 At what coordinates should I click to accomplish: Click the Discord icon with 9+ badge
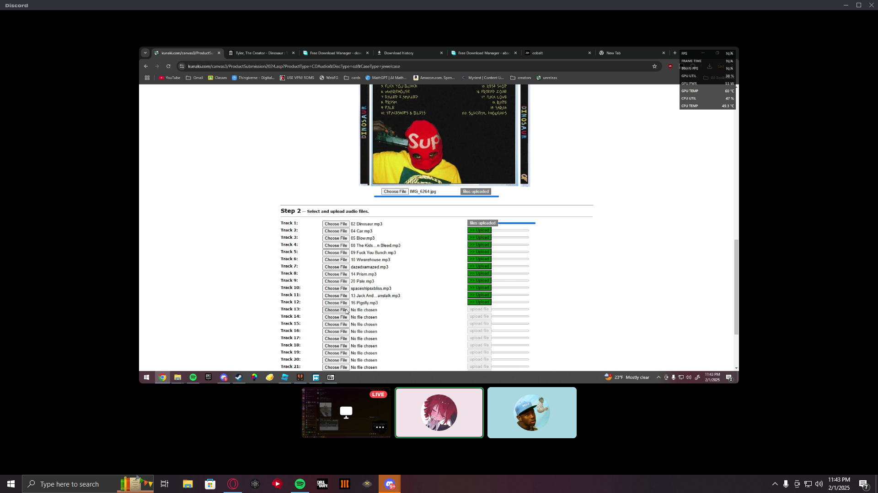click(x=390, y=484)
